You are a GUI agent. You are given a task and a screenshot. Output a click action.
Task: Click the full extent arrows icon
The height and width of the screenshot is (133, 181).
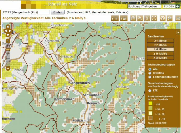pyautogui.click(x=154, y=18)
